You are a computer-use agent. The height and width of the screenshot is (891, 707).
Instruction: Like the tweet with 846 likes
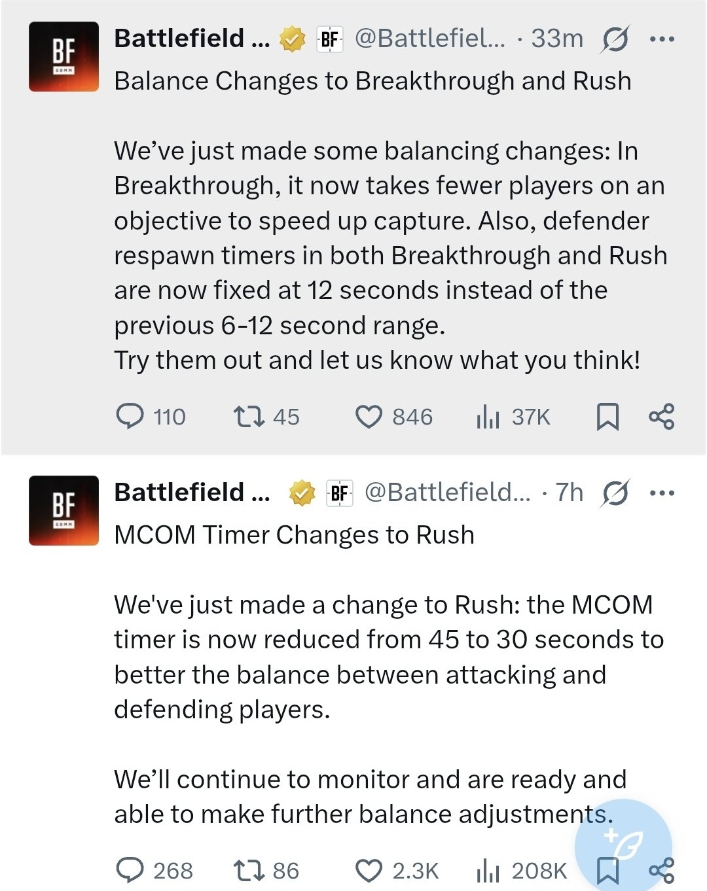point(393,416)
